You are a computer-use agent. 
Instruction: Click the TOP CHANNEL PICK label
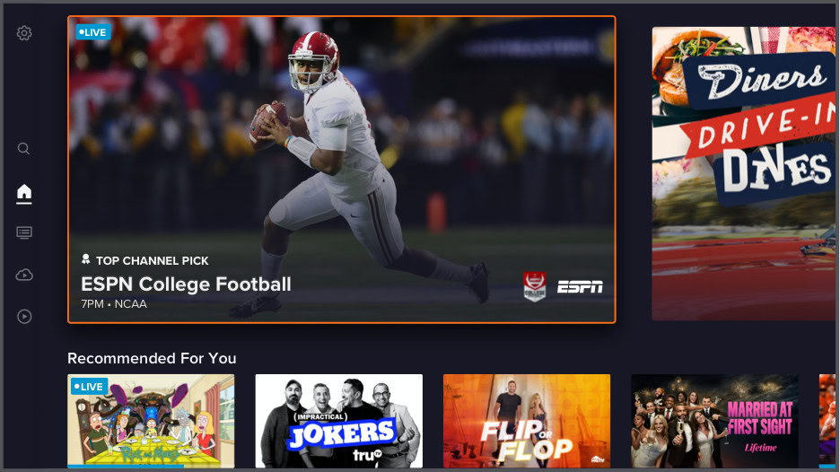pos(153,261)
